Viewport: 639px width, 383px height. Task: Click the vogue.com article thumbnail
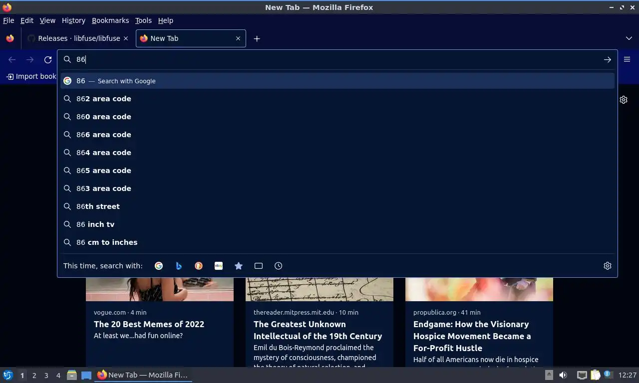[x=160, y=289]
